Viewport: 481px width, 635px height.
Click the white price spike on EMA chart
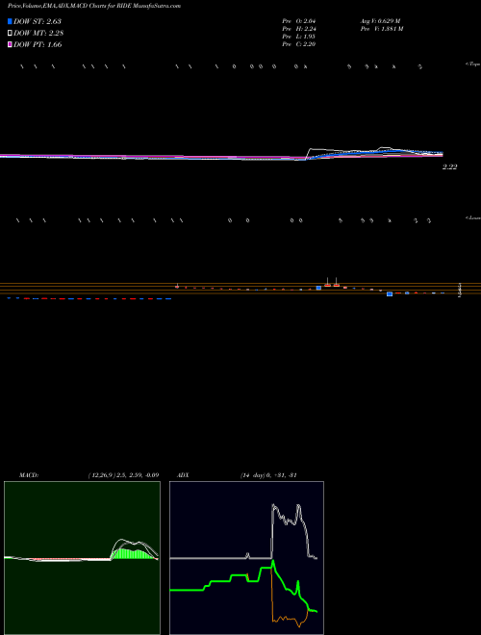311,149
